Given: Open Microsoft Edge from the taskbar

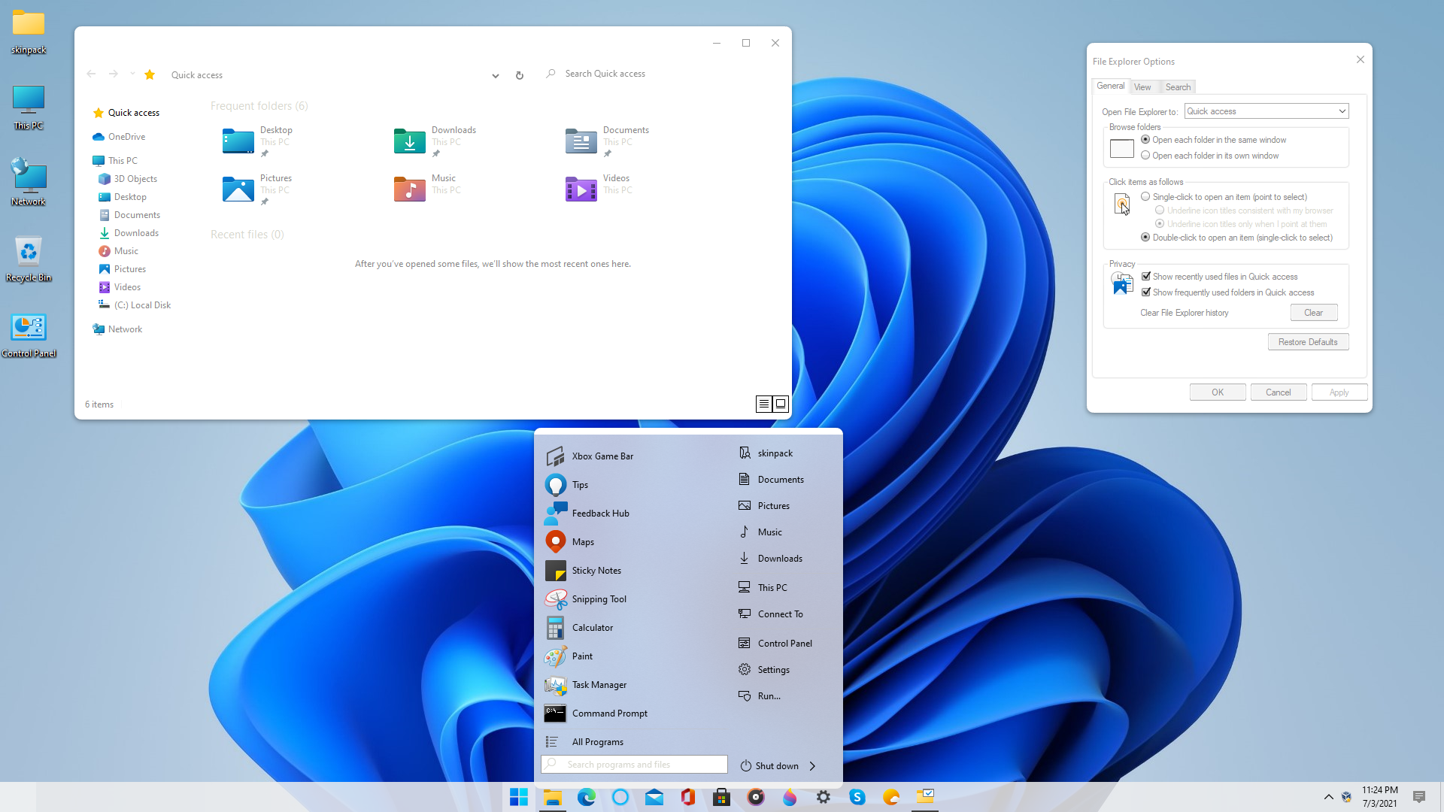Looking at the screenshot, I should [x=586, y=797].
